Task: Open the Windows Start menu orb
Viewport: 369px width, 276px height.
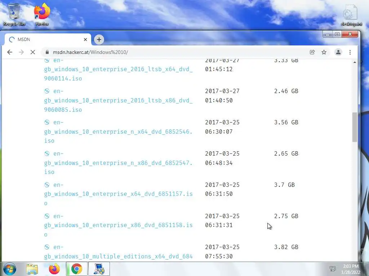Action: [10, 269]
